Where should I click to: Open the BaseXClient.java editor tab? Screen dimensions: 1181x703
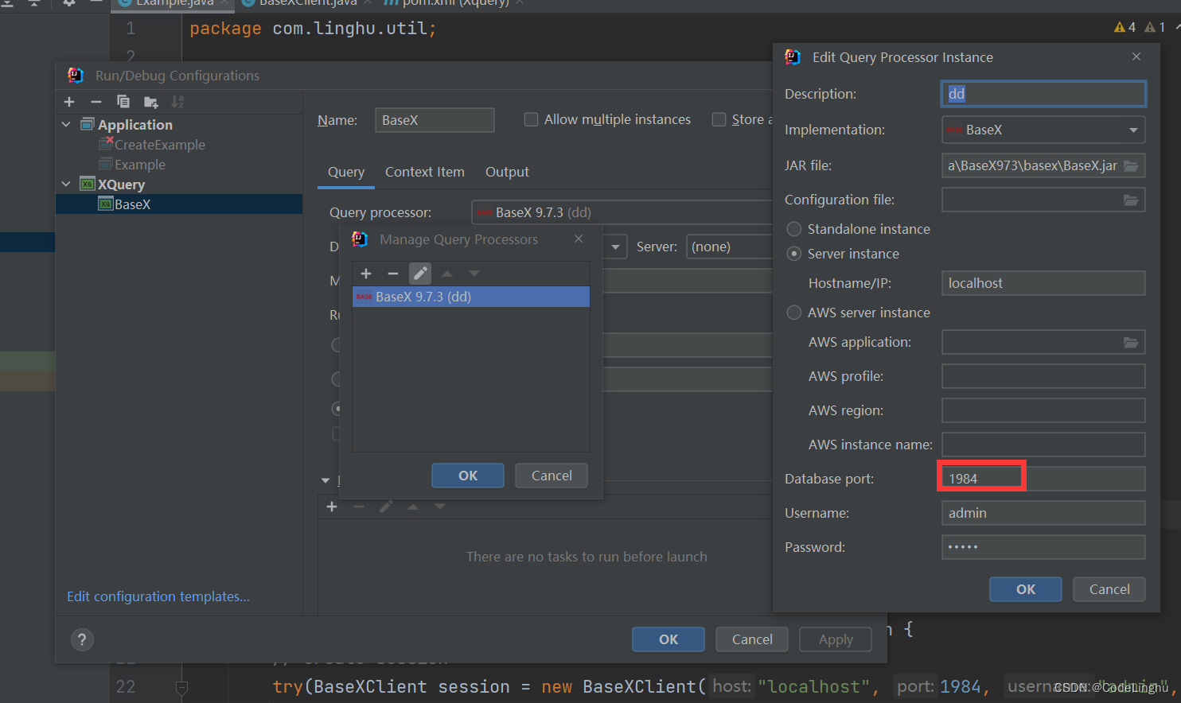(x=307, y=3)
